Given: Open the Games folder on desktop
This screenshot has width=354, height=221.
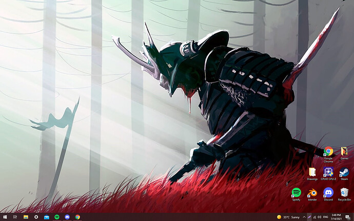Looking at the screenshot, I should pos(344,153).
